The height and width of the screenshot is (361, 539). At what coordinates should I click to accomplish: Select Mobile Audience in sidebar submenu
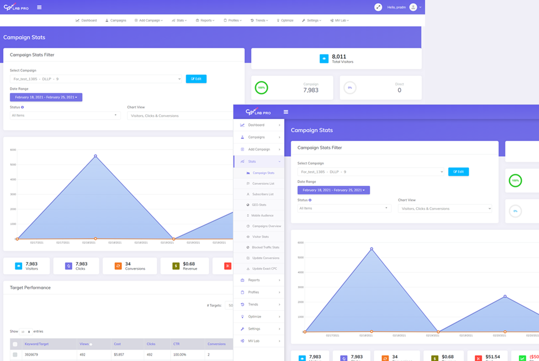tap(262, 216)
